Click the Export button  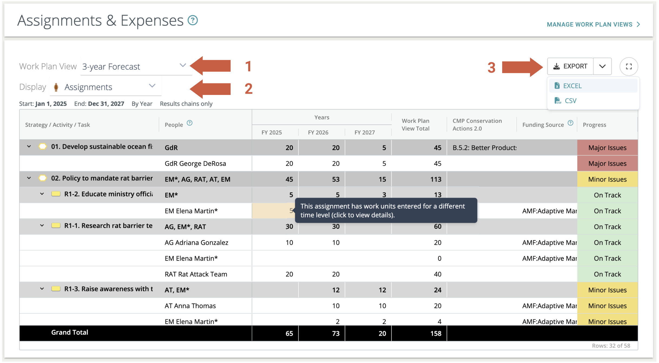(570, 67)
